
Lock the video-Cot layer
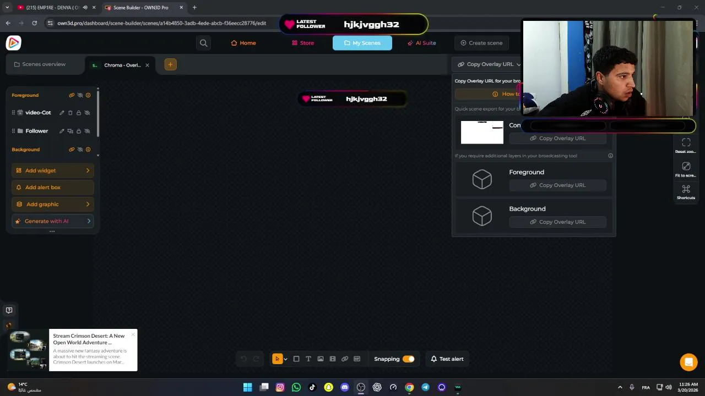coord(79,113)
